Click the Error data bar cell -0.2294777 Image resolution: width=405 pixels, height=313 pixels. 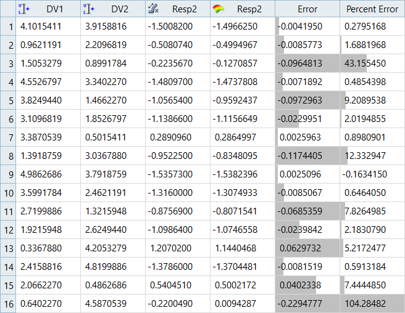pos(307,304)
